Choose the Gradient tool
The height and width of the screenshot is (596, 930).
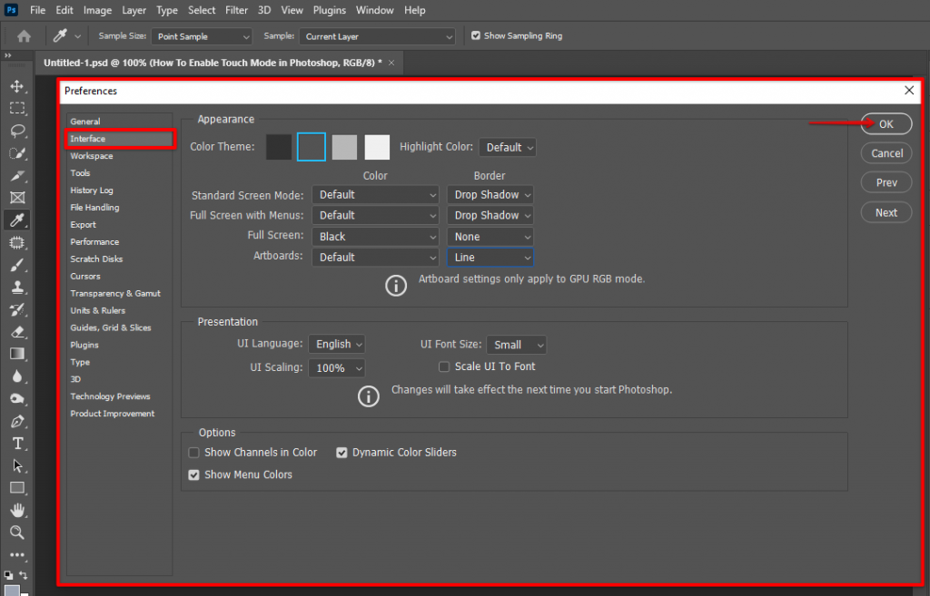coord(18,354)
